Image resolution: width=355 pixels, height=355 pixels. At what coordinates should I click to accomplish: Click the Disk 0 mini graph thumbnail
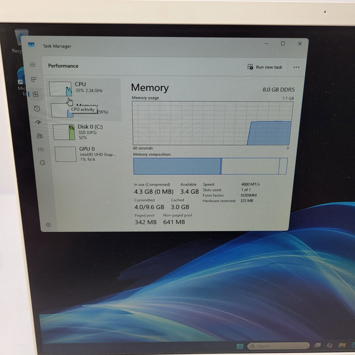pos(64,132)
